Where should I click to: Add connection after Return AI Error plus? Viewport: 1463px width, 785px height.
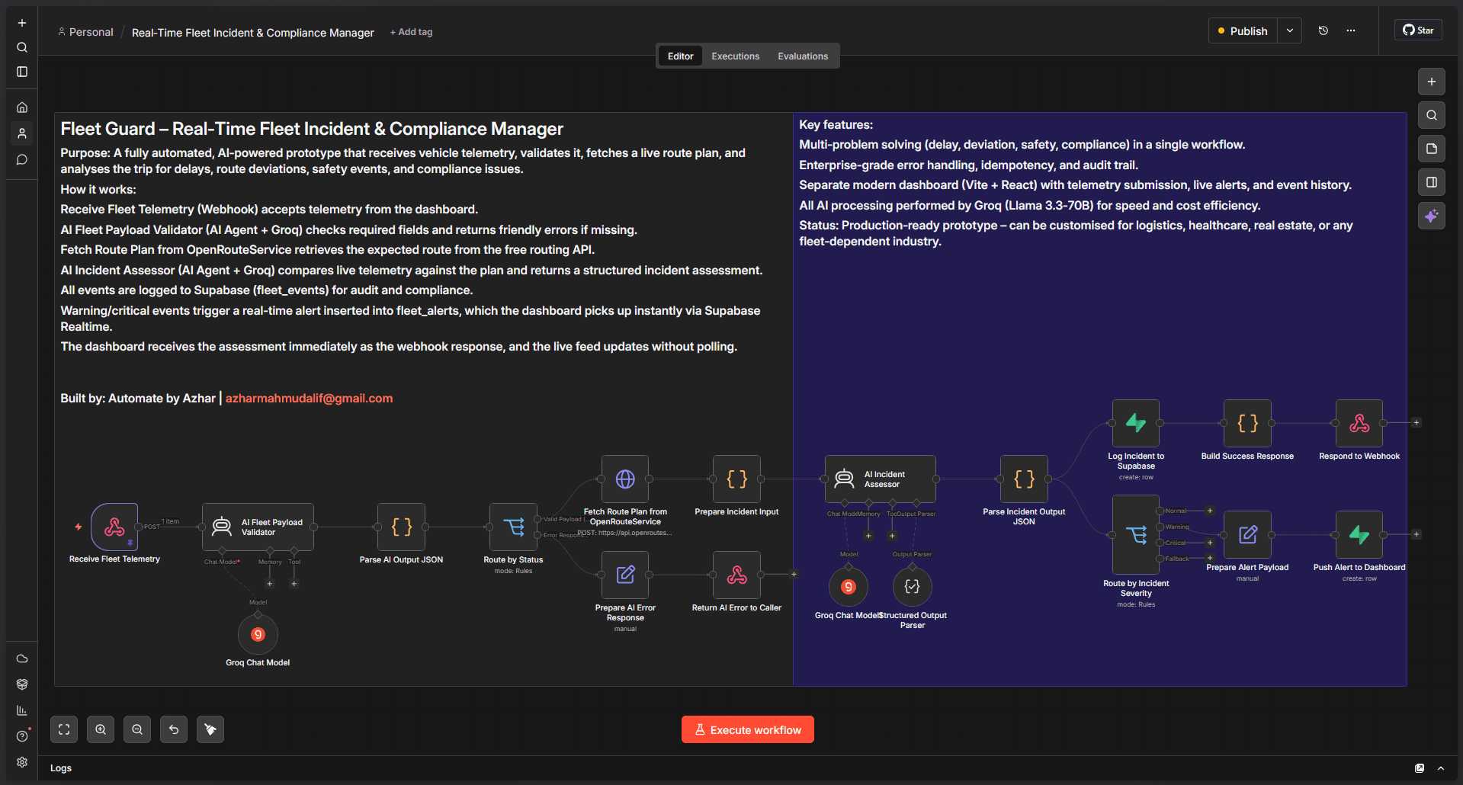[794, 574]
